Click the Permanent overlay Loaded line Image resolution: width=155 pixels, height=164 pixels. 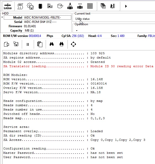point(53,131)
